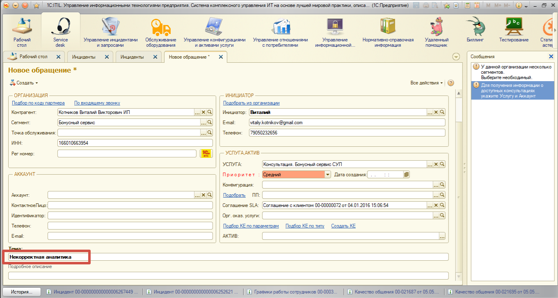Add current page to favorites (star with arrow)

[x=447, y=6]
